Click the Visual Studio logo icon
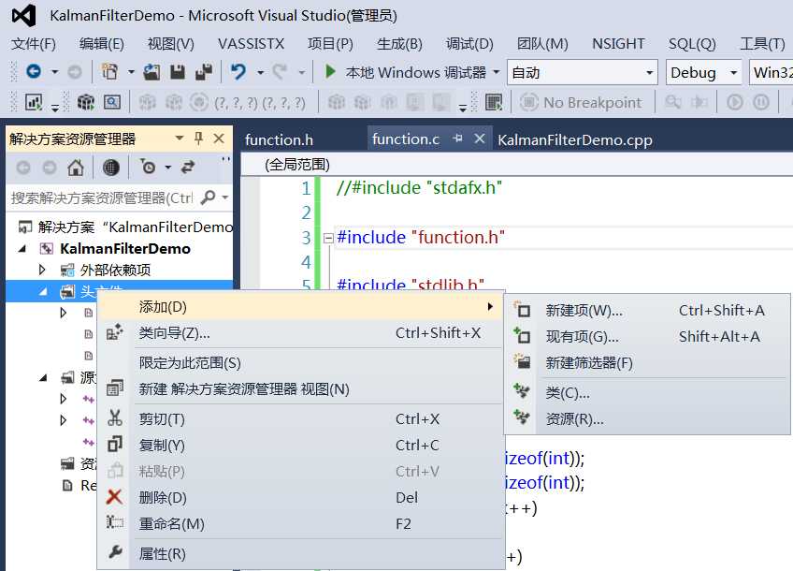This screenshot has width=793, height=571. pos(23,15)
